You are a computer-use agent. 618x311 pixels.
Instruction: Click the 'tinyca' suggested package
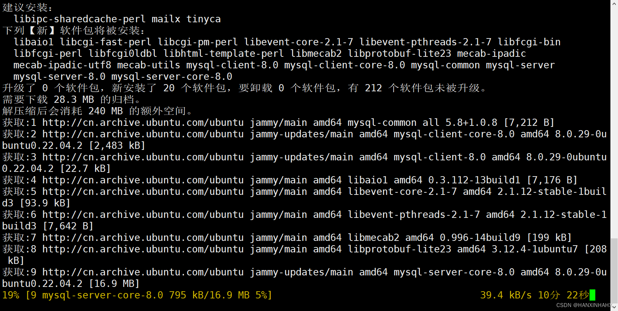[203, 19]
